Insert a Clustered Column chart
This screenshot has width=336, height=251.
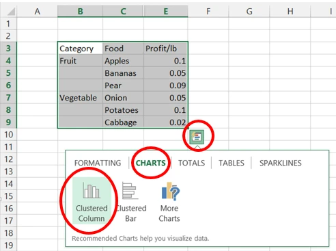(x=92, y=200)
